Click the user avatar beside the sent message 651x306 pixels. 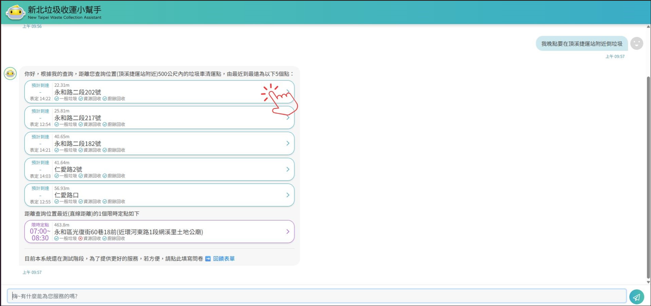click(637, 43)
